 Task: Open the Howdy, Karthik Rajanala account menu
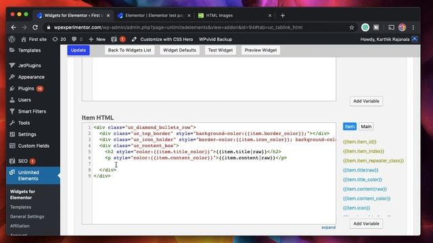point(388,39)
